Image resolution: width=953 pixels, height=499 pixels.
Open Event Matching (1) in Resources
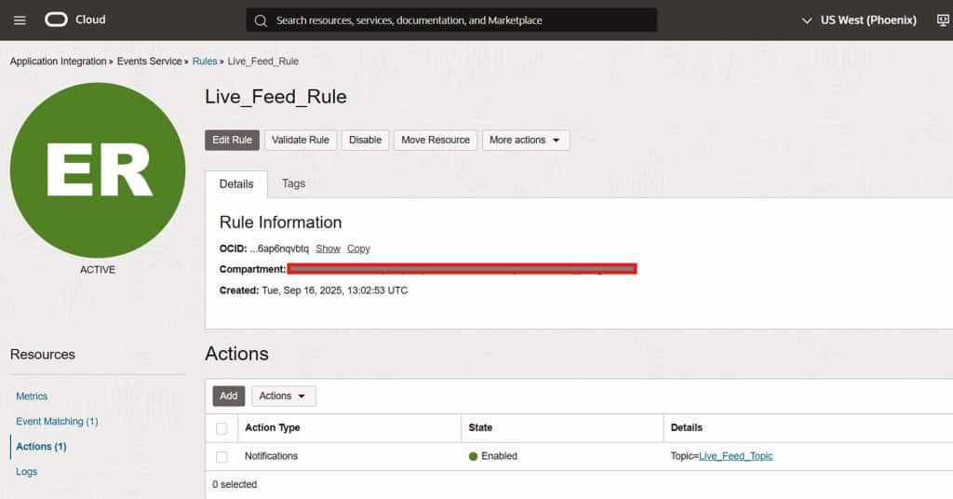pos(57,422)
